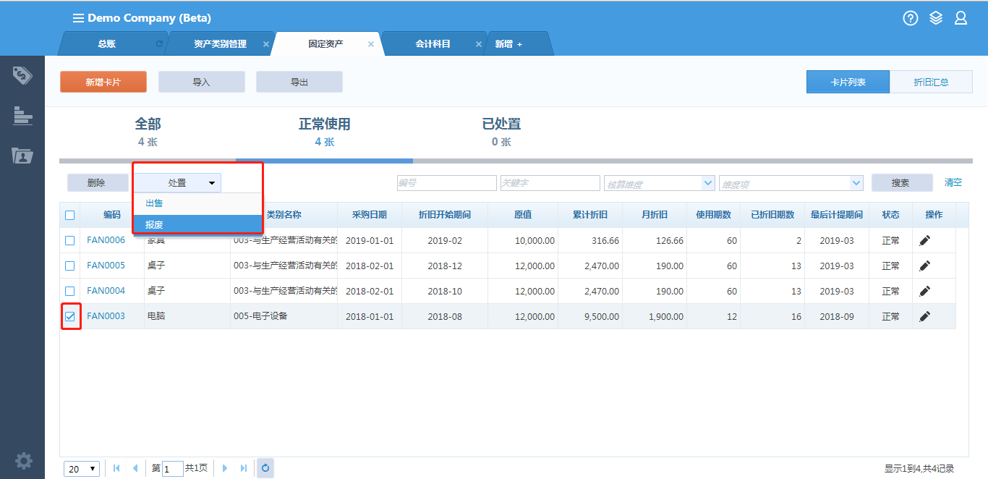Sort by 累计折旧 column header

589,215
